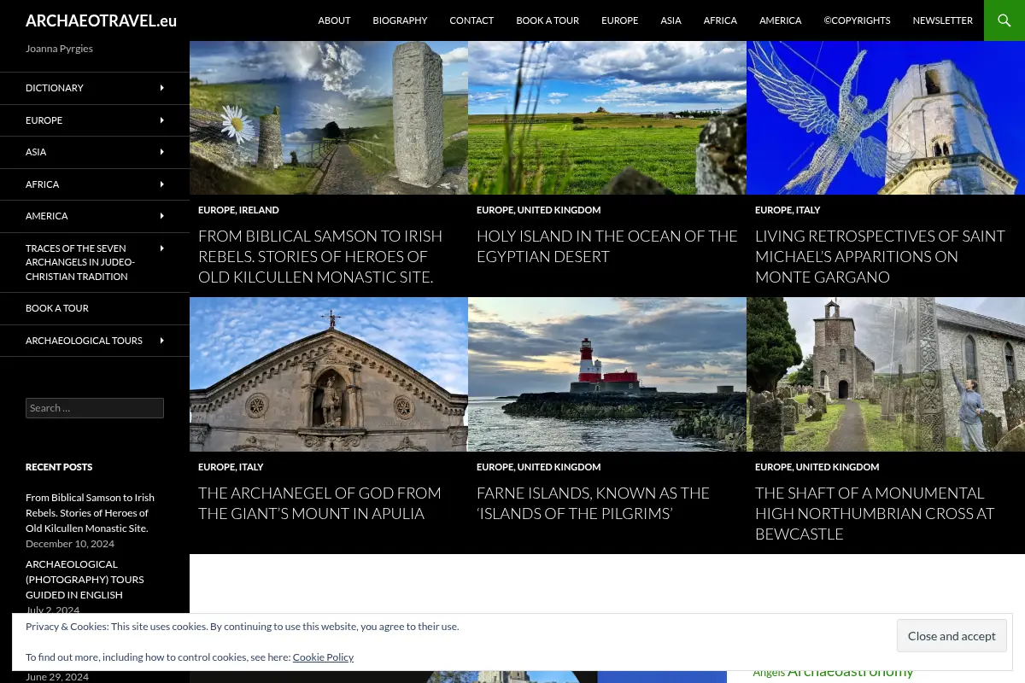Click the Close and accept cookies button

click(952, 636)
